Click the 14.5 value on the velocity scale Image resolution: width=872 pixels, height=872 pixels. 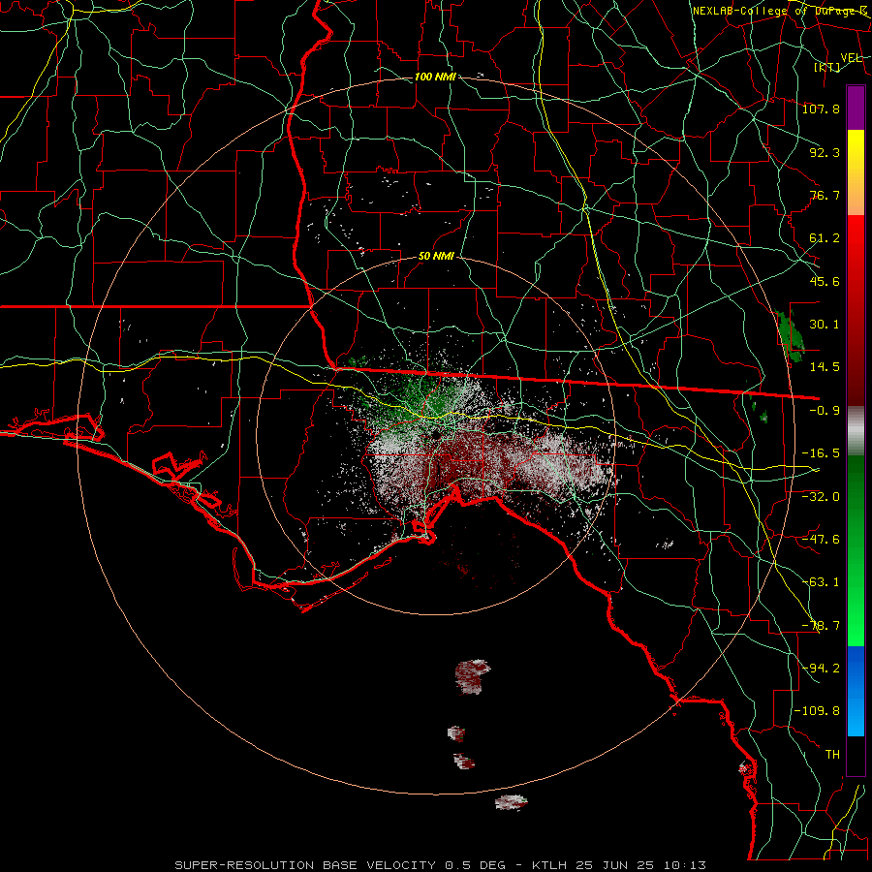coord(825,366)
